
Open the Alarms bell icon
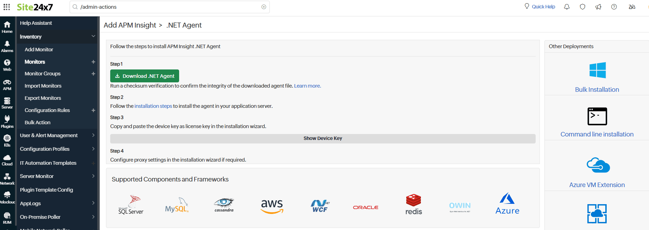click(7, 46)
